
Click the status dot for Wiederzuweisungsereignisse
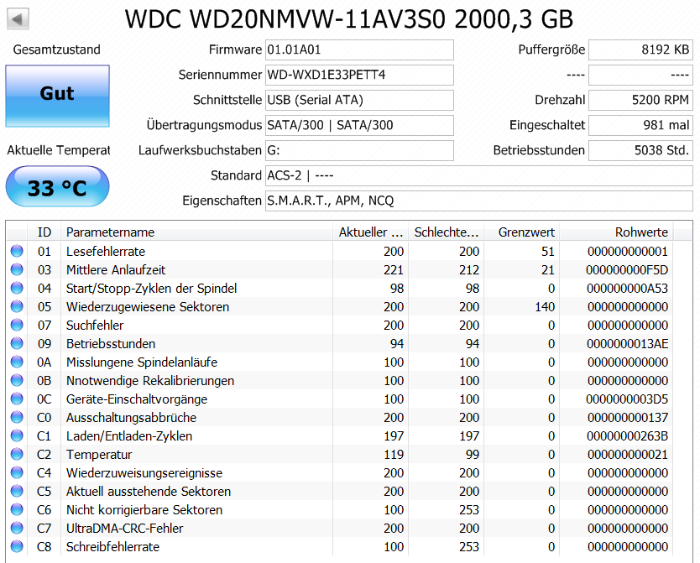pos(17,472)
